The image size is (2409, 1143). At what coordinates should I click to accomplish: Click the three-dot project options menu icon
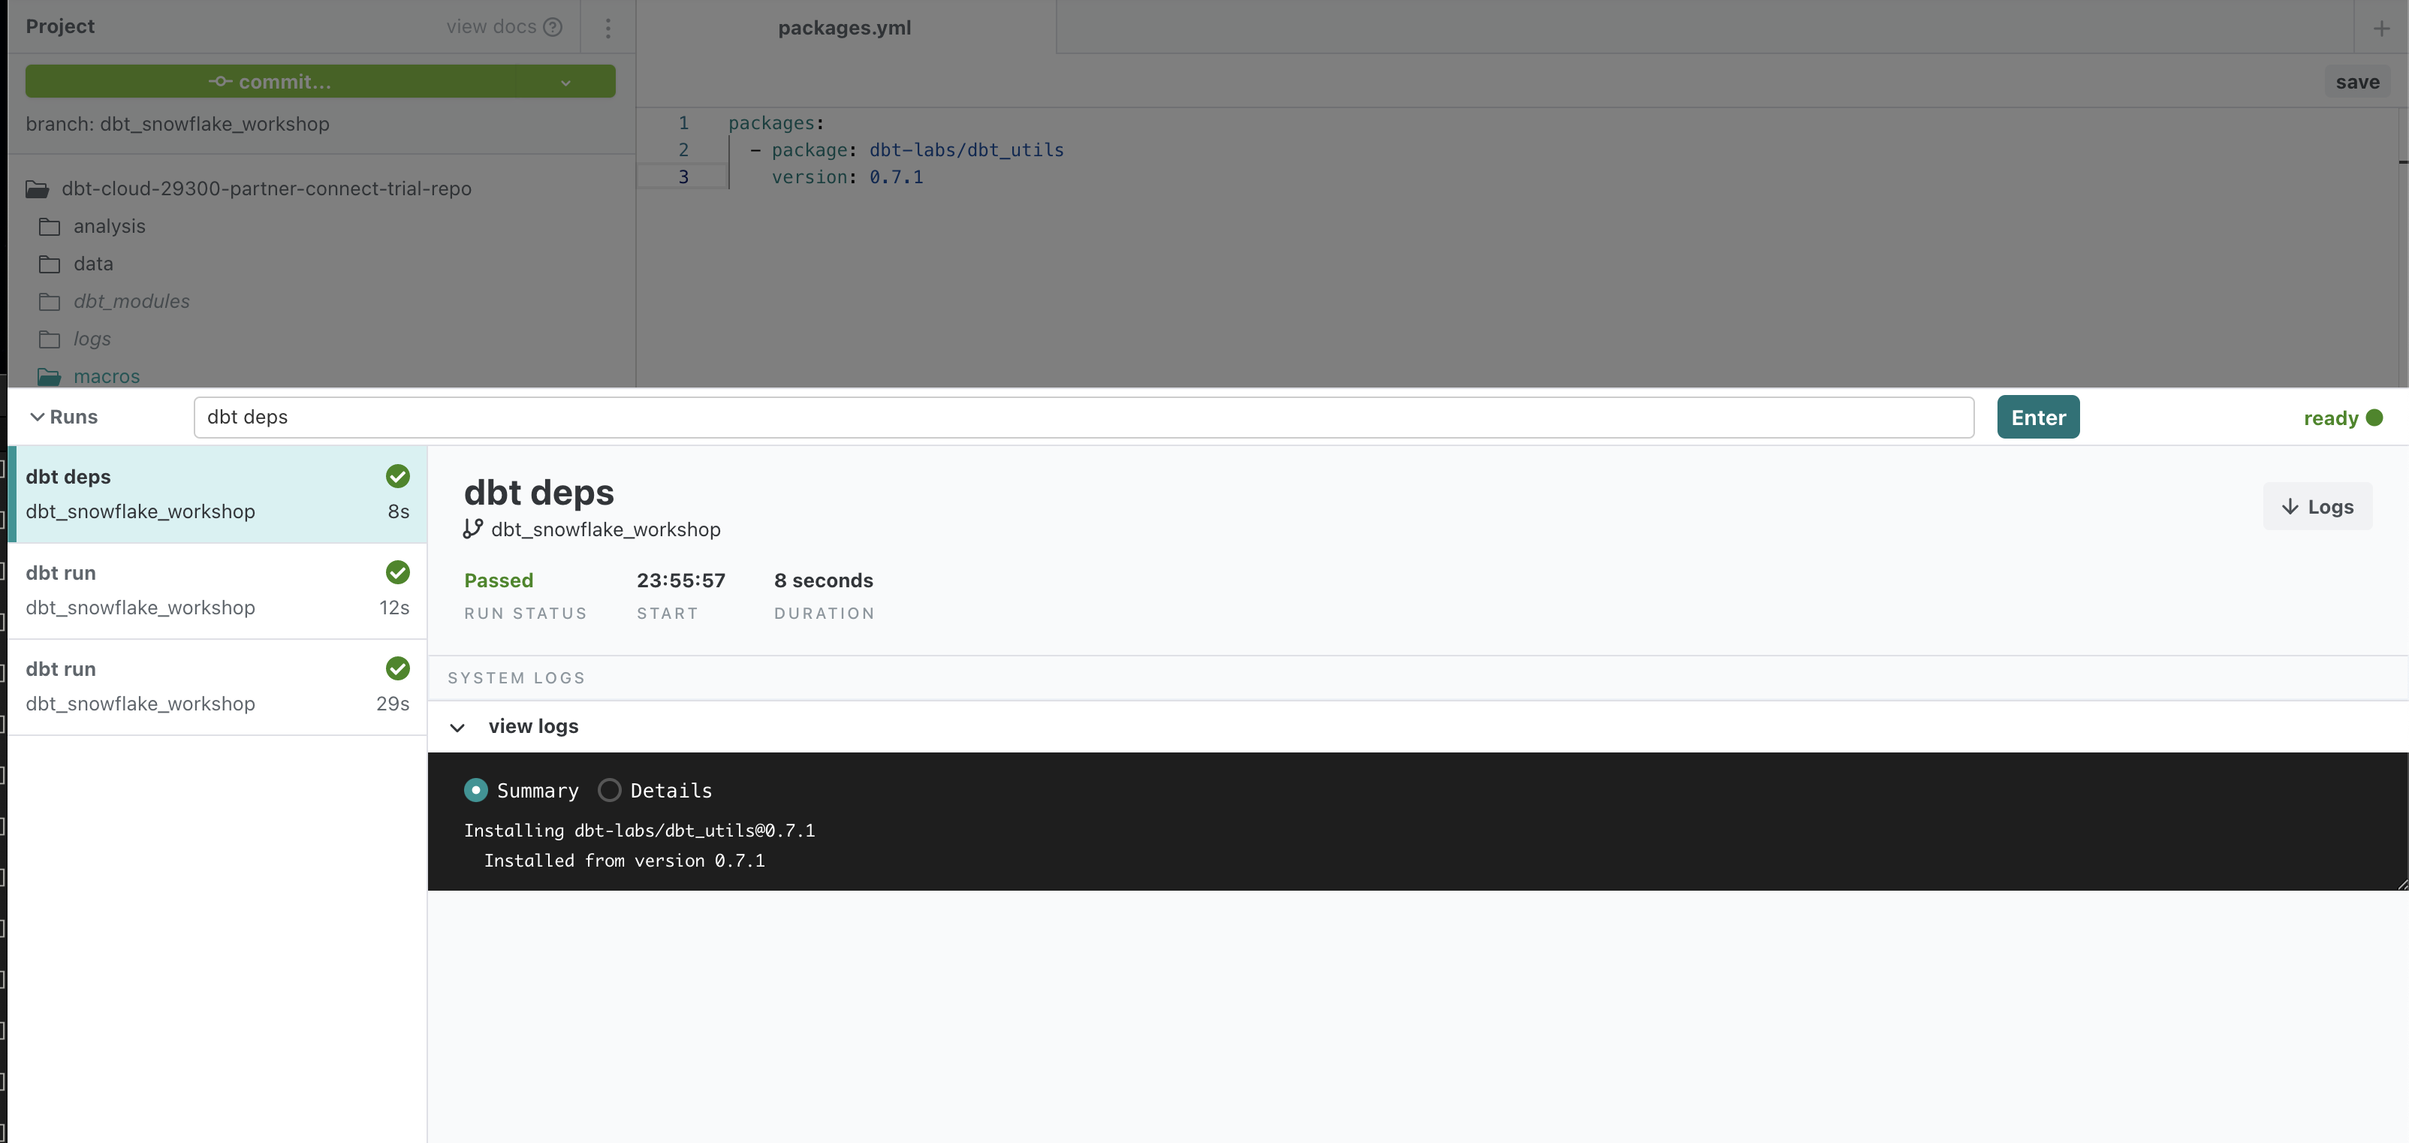pyautogui.click(x=608, y=28)
